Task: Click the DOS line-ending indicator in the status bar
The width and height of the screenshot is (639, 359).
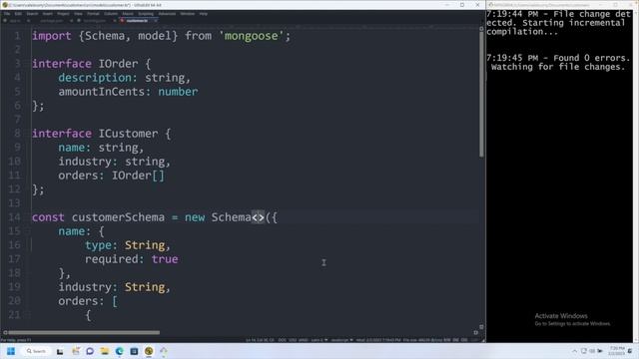Action: [282, 340]
